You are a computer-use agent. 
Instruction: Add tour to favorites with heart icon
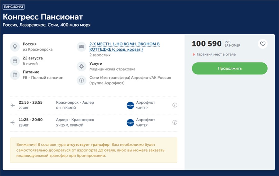[263, 44]
